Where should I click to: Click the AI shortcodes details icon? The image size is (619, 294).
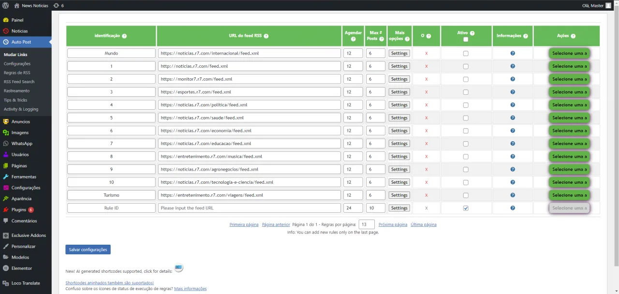click(x=178, y=268)
